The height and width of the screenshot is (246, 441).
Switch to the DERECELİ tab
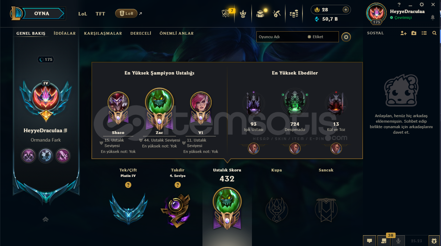(141, 33)
